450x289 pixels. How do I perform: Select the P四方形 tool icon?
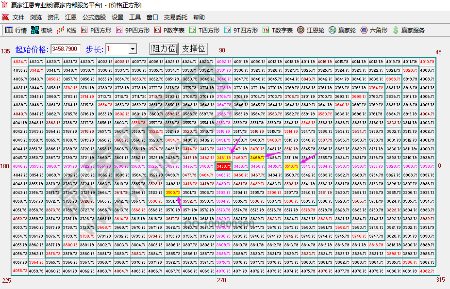coord(84,30)
